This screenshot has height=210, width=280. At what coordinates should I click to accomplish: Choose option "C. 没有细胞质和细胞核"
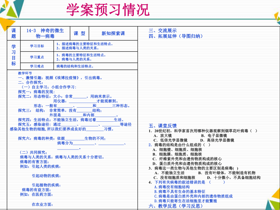click(174, 178)
